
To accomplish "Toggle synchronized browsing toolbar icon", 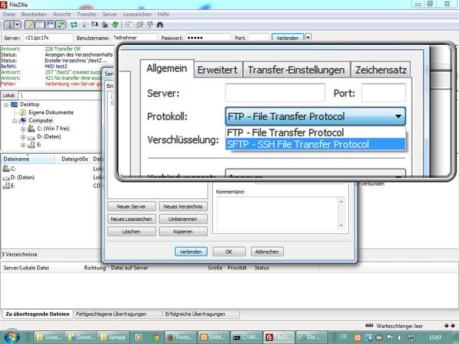I will pyautogui.click(x=150, y=25).
